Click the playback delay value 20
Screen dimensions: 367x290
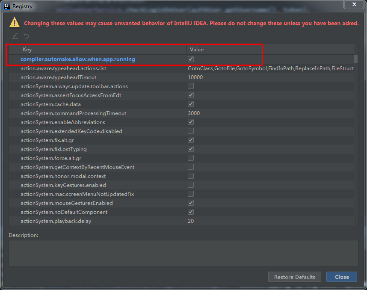(x=191, y=221)
